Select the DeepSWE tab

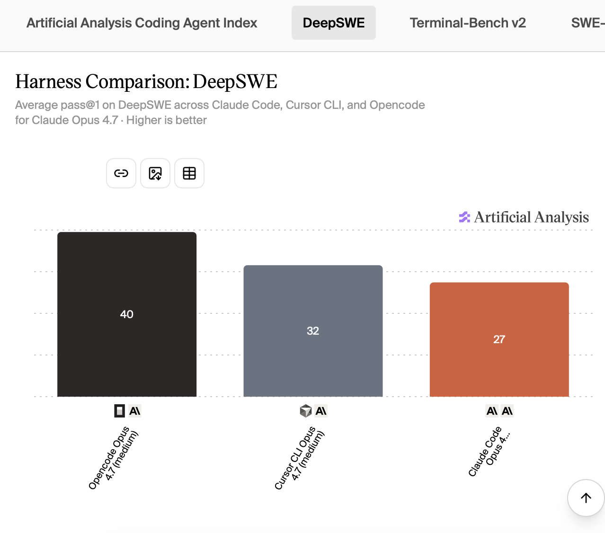tap(334, 23)
